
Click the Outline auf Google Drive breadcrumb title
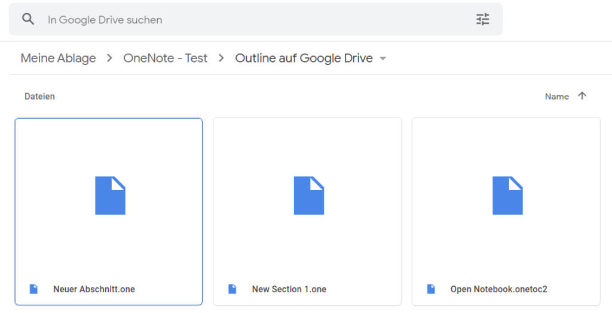[x=304, y=58]
